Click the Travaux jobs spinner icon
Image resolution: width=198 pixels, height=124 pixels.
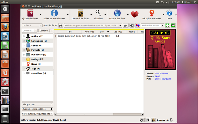(171, 120)
